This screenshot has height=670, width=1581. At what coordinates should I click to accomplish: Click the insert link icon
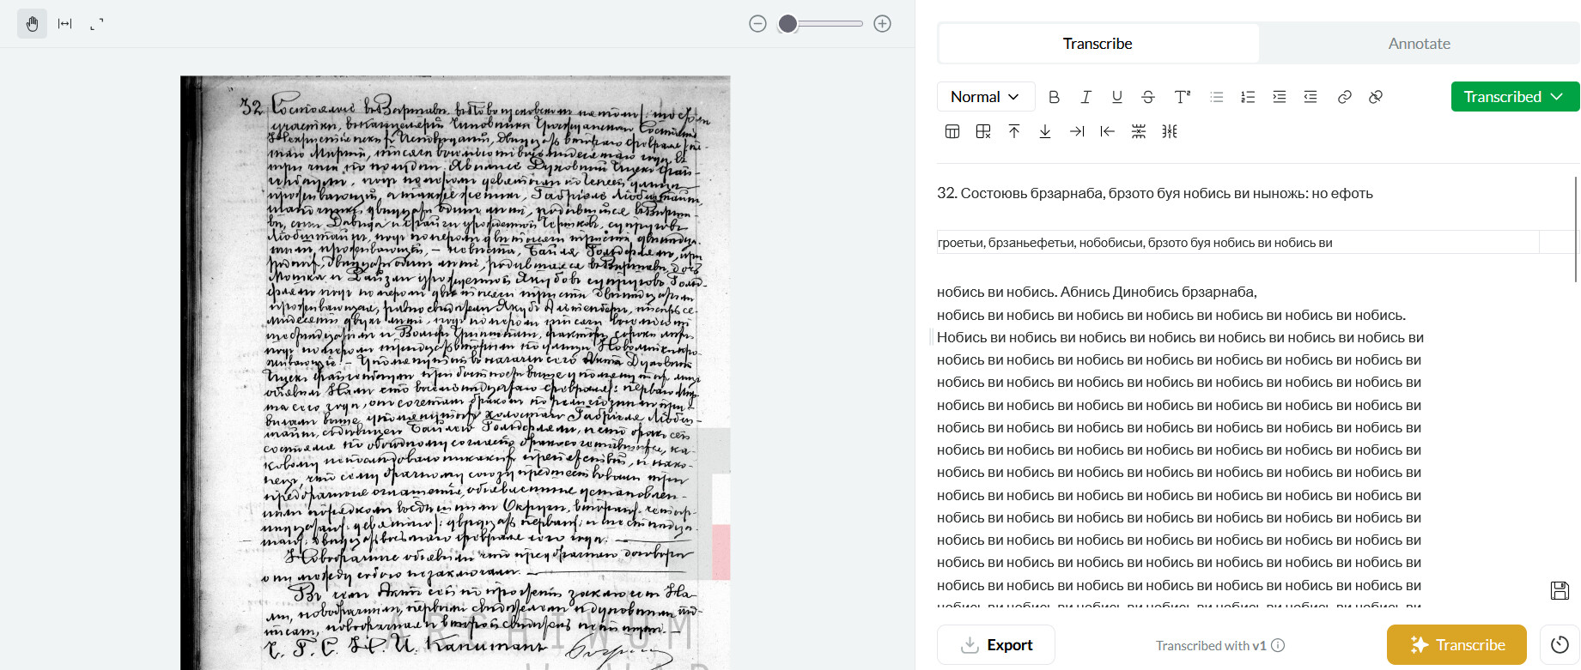(x=1344, y=97)
